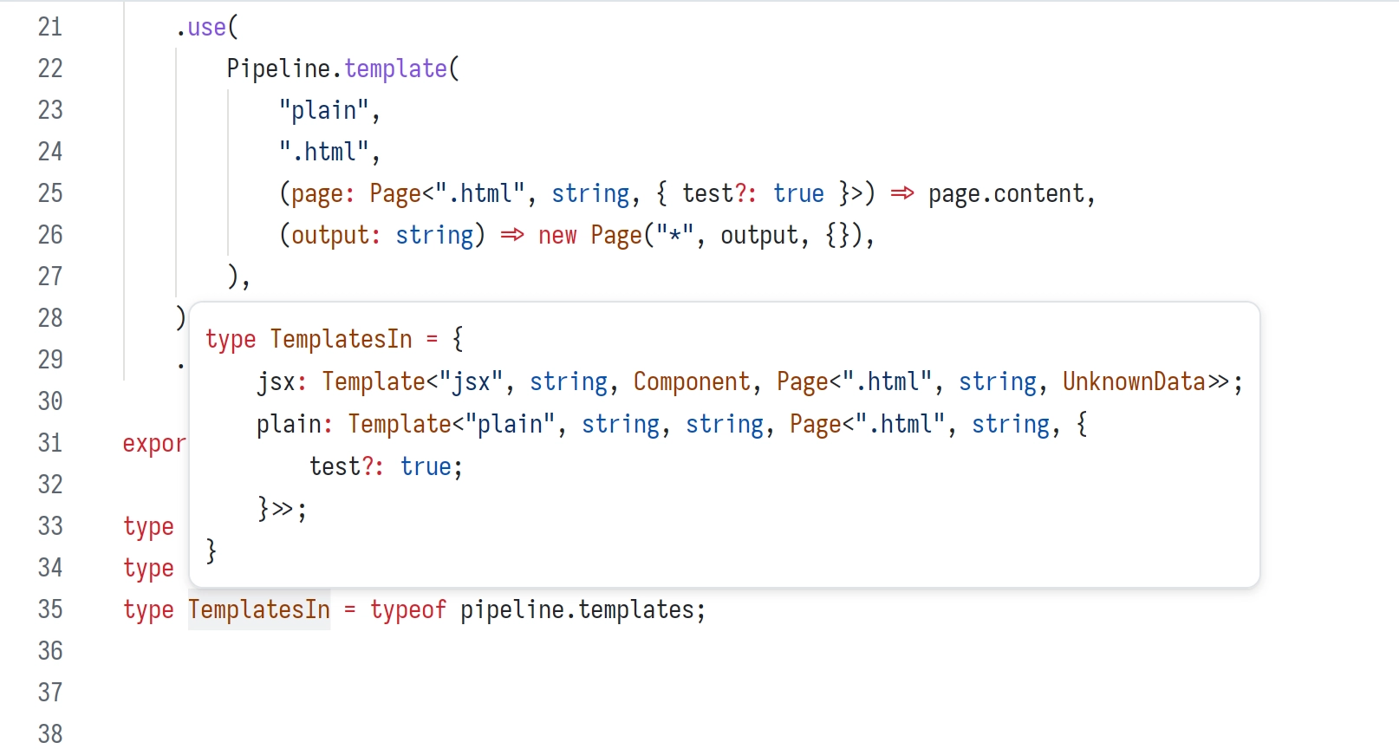Image resolution: width=1399 pixels, height=749 pixels.
Task: Click line number 30 in gutter
Action: [50, 401]
